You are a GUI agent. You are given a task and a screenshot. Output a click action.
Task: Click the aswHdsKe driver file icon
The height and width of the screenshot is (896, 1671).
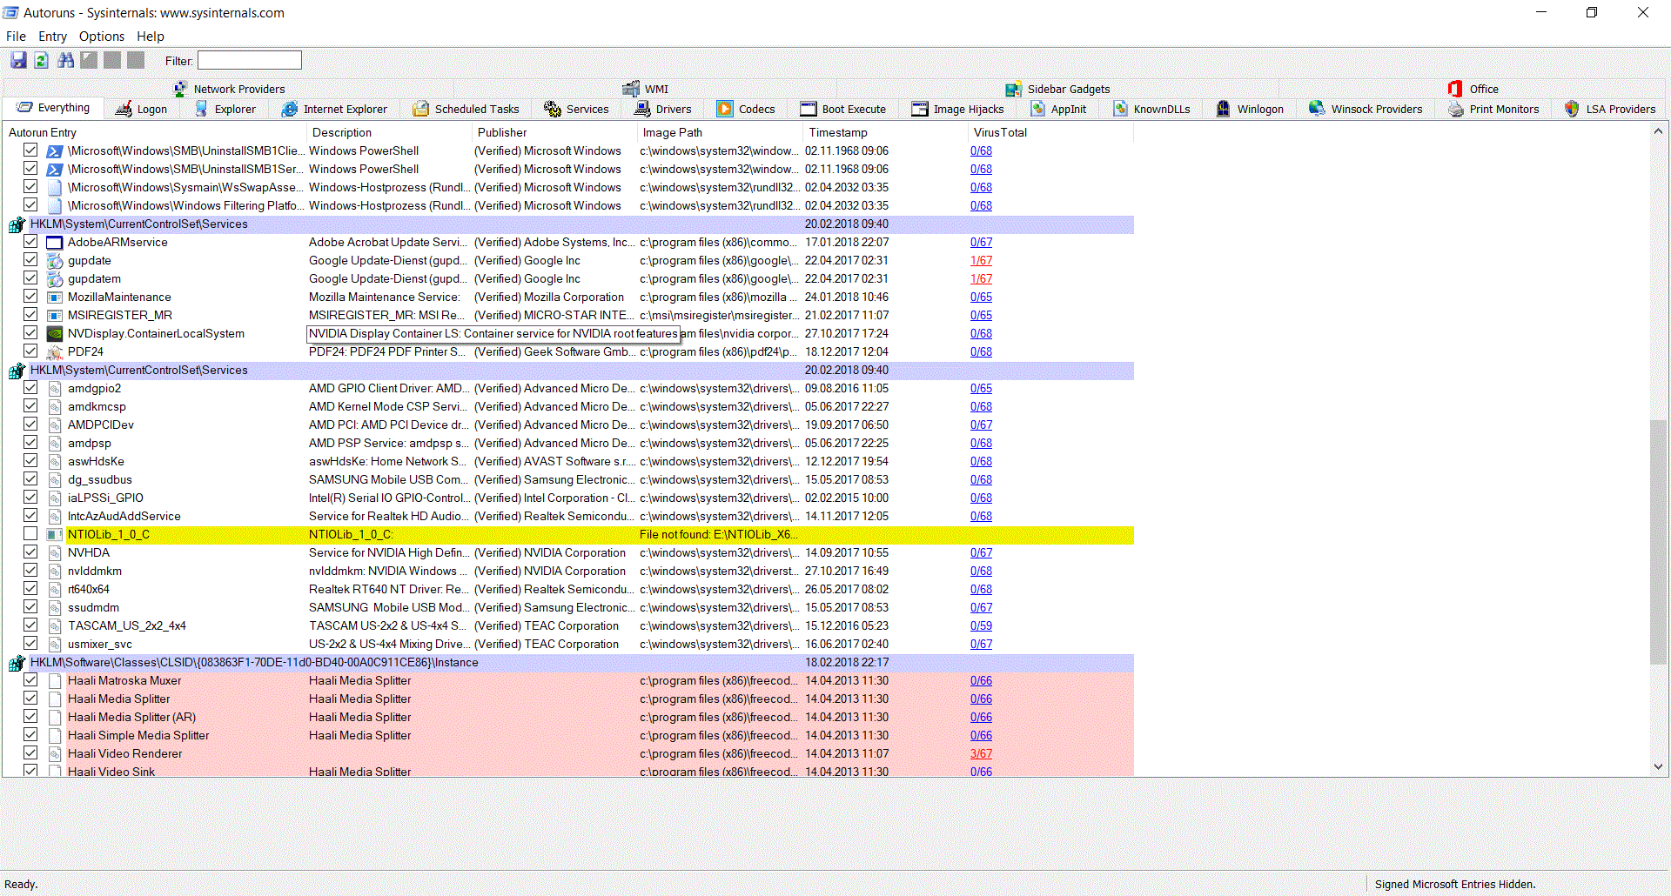[55, 461]
